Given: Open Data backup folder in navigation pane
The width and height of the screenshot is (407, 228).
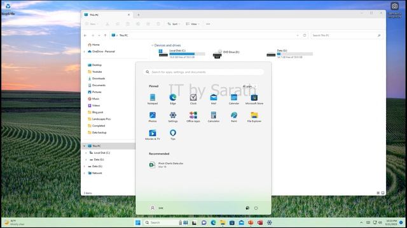Looking at the screenshot, I should (97, 132).
